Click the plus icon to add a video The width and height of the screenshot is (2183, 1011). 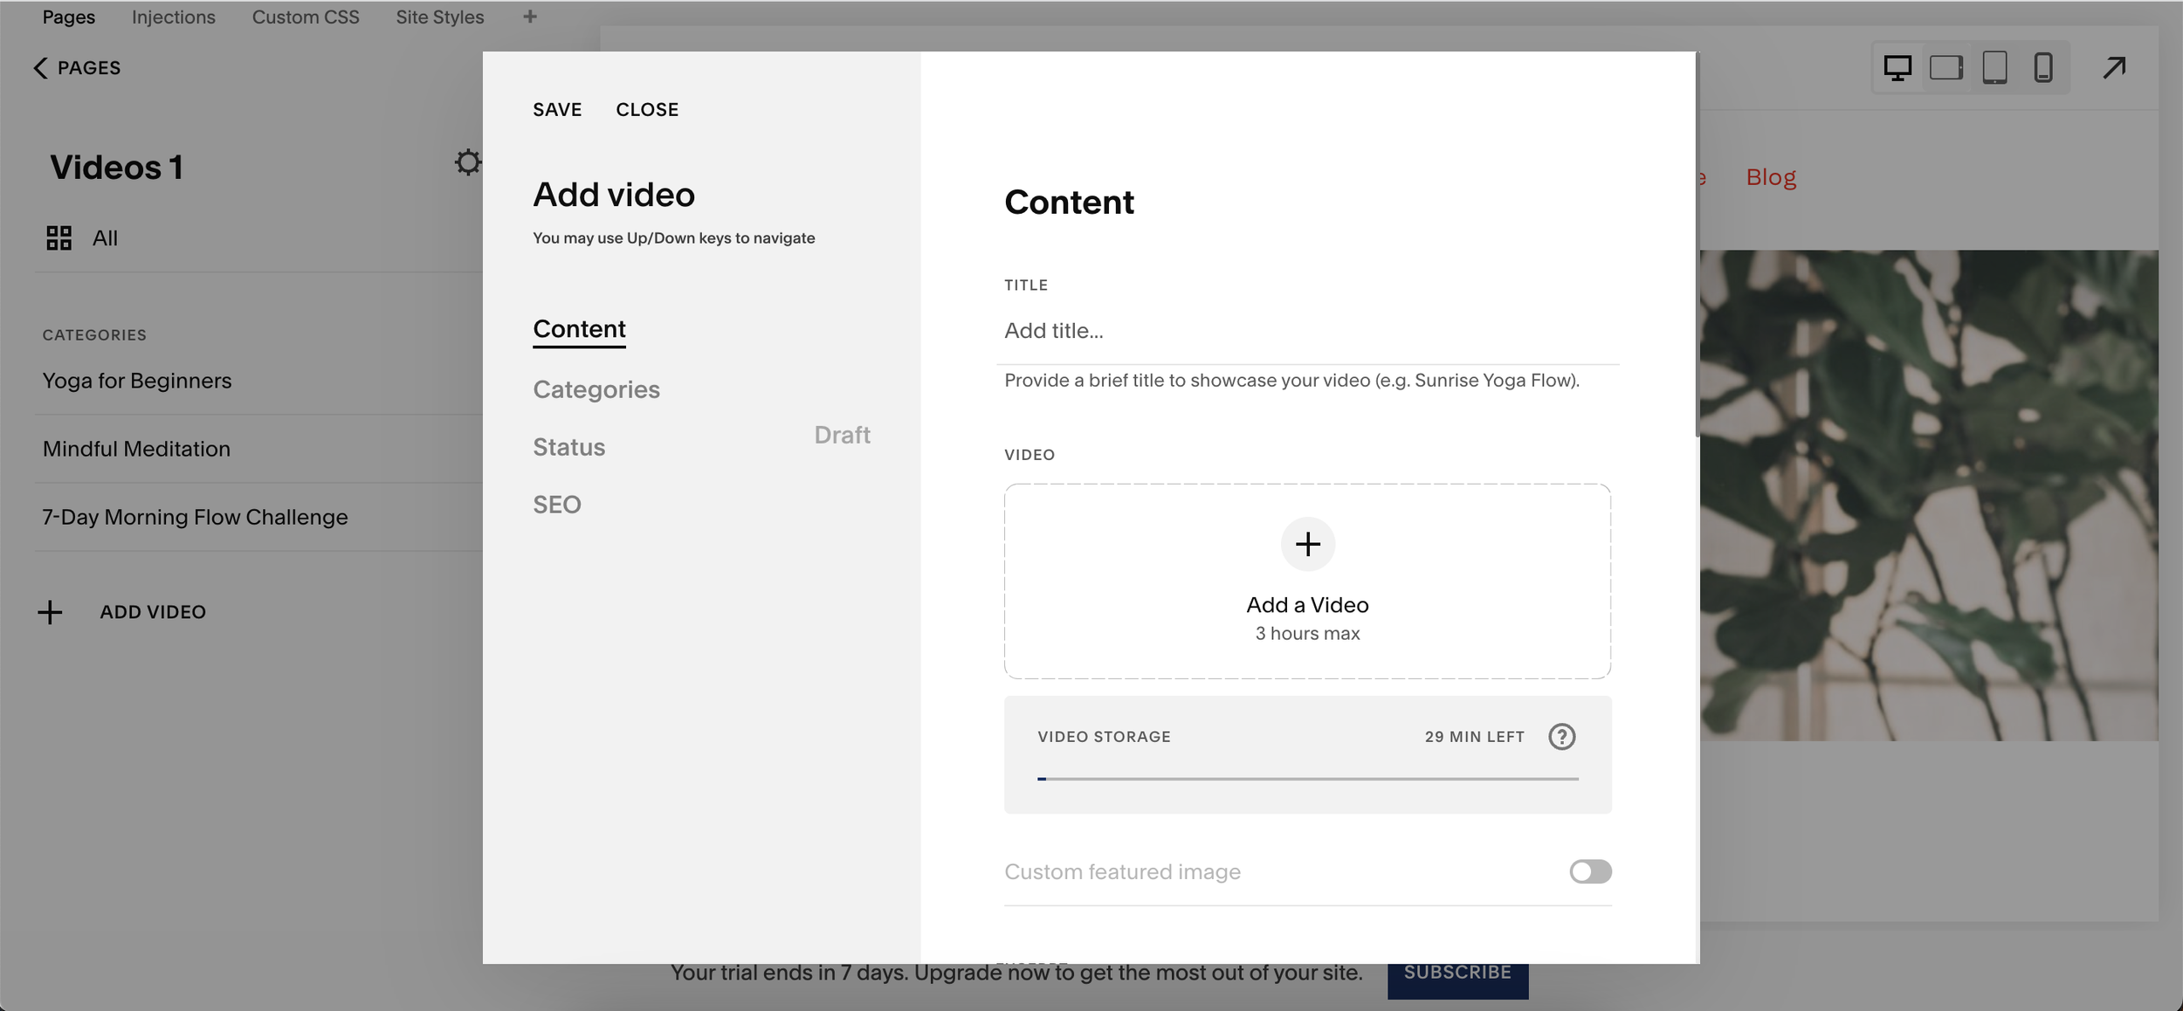click(x=1307, y=545)
